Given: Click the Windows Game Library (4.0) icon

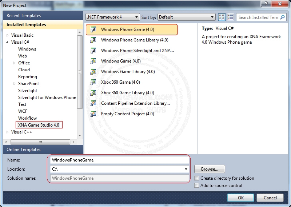Looking at the screenshot, I should pos(93,72).
